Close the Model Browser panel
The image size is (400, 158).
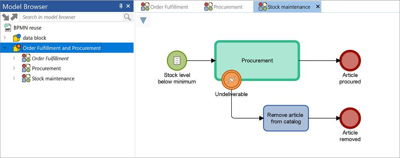tap(128, 6)
